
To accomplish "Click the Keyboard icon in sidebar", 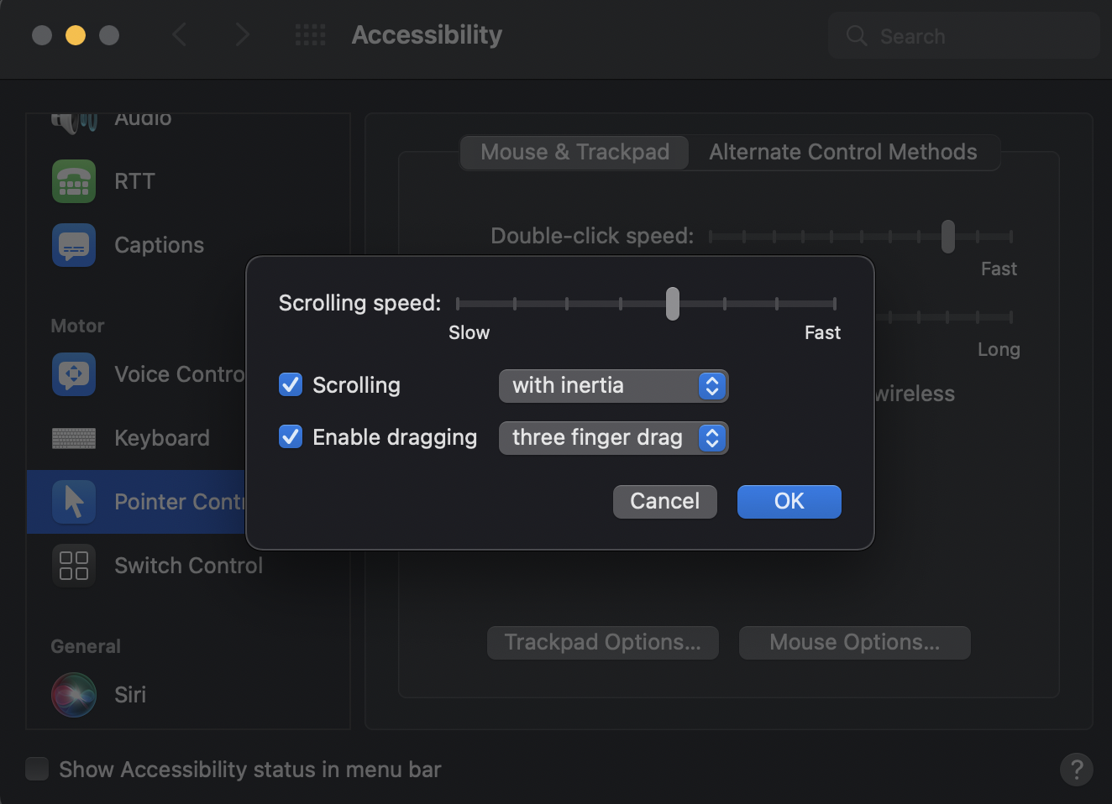I will point(74,438).
